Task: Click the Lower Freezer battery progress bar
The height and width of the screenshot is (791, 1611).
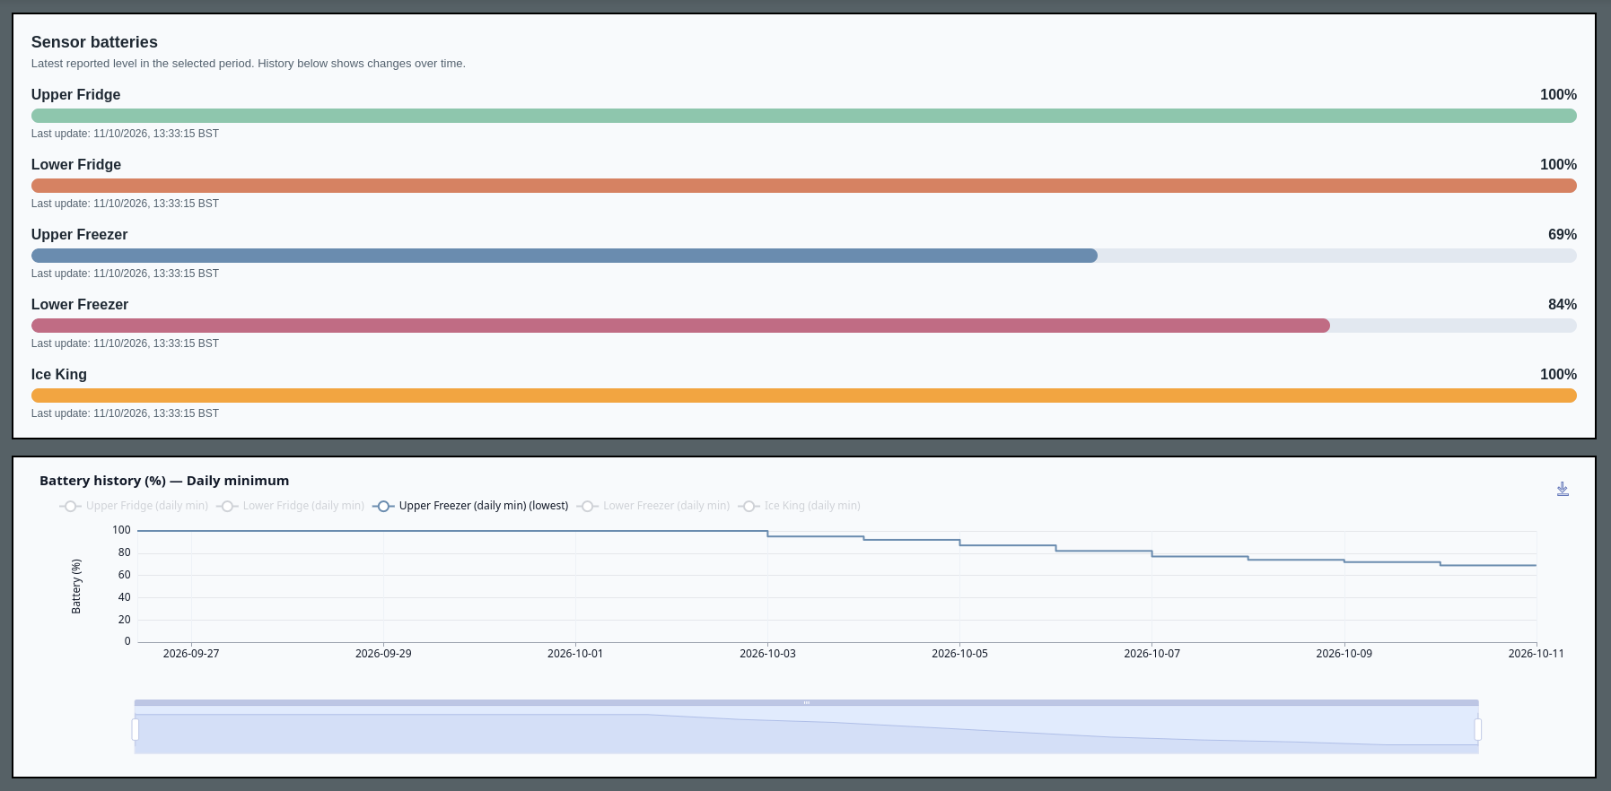Action: (x=804, y=326)
